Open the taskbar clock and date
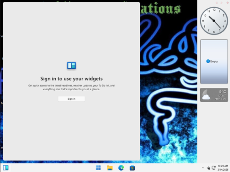Screen dimensions: 230x172 coord(223,168)
